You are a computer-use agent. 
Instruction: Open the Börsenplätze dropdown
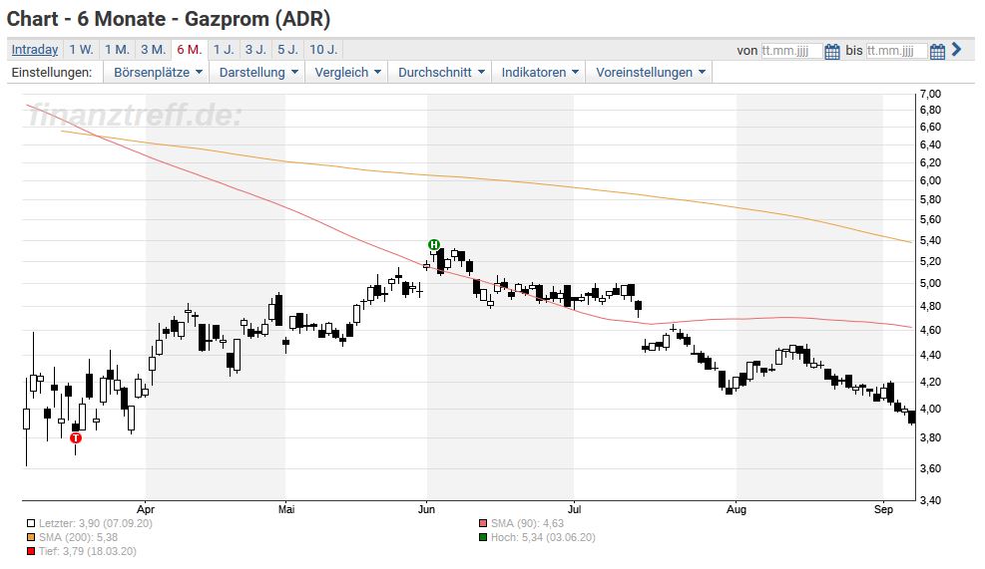click(x=157, y=72)
